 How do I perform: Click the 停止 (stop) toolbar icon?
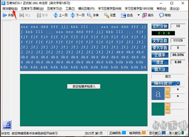[x=21, y=15]
